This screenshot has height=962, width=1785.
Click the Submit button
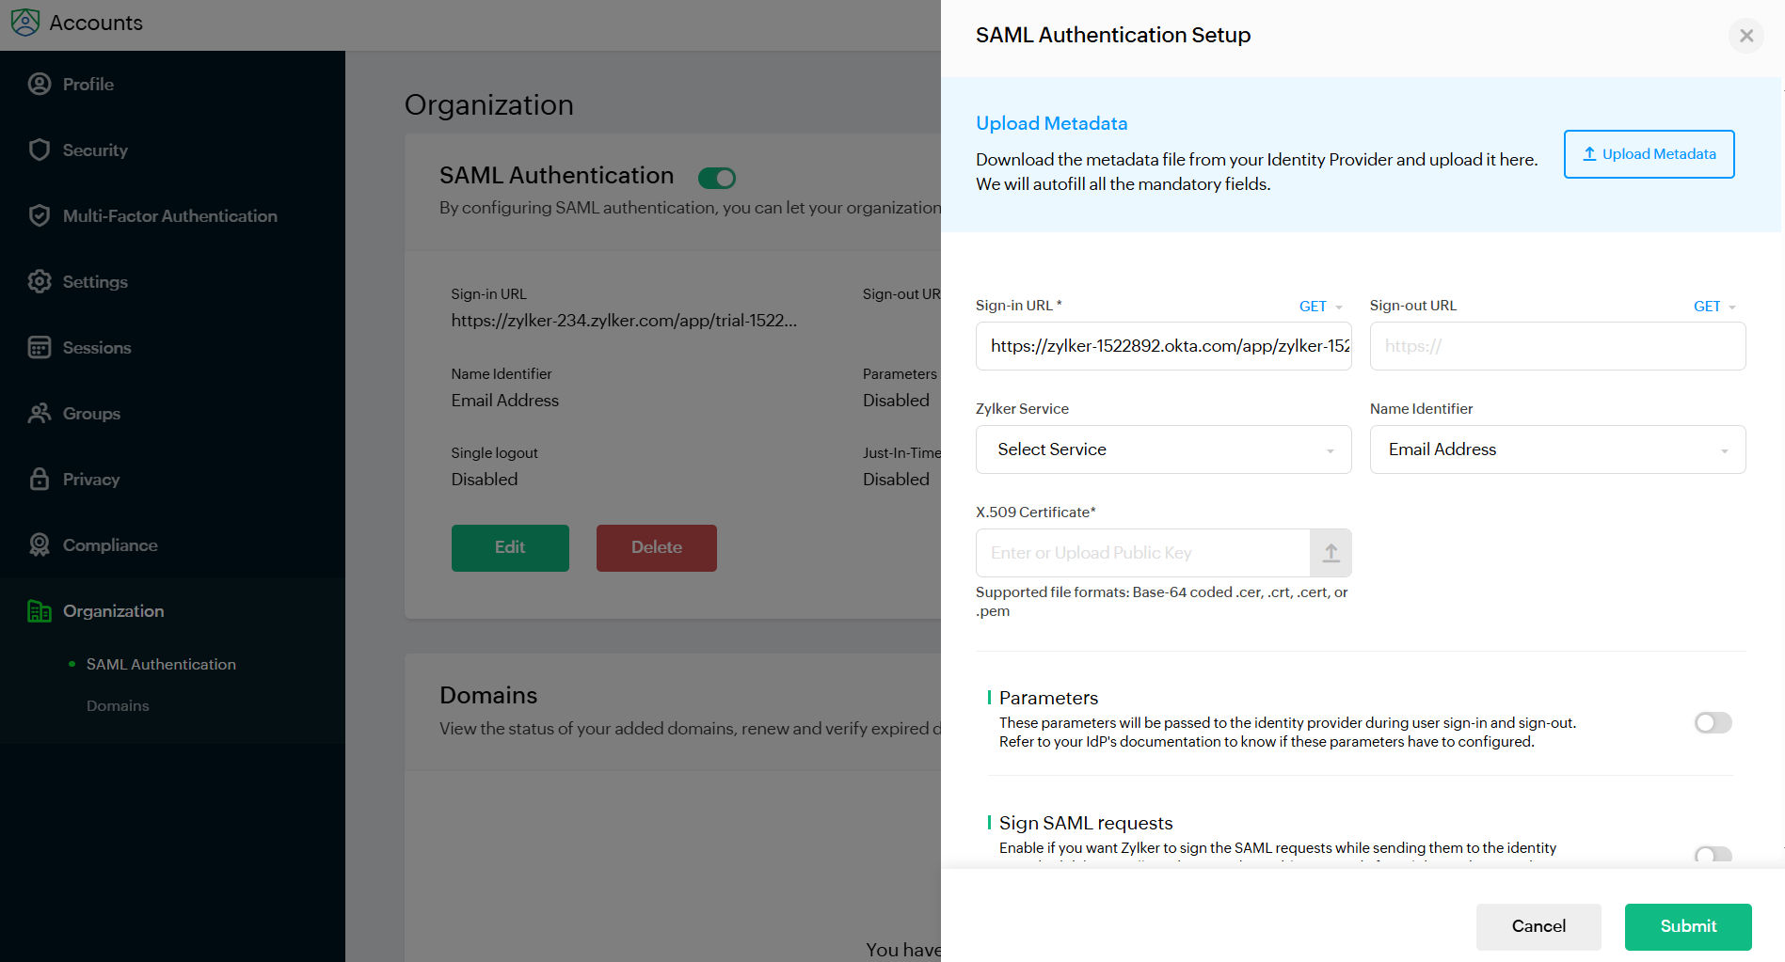click(x=1688, y=927)
